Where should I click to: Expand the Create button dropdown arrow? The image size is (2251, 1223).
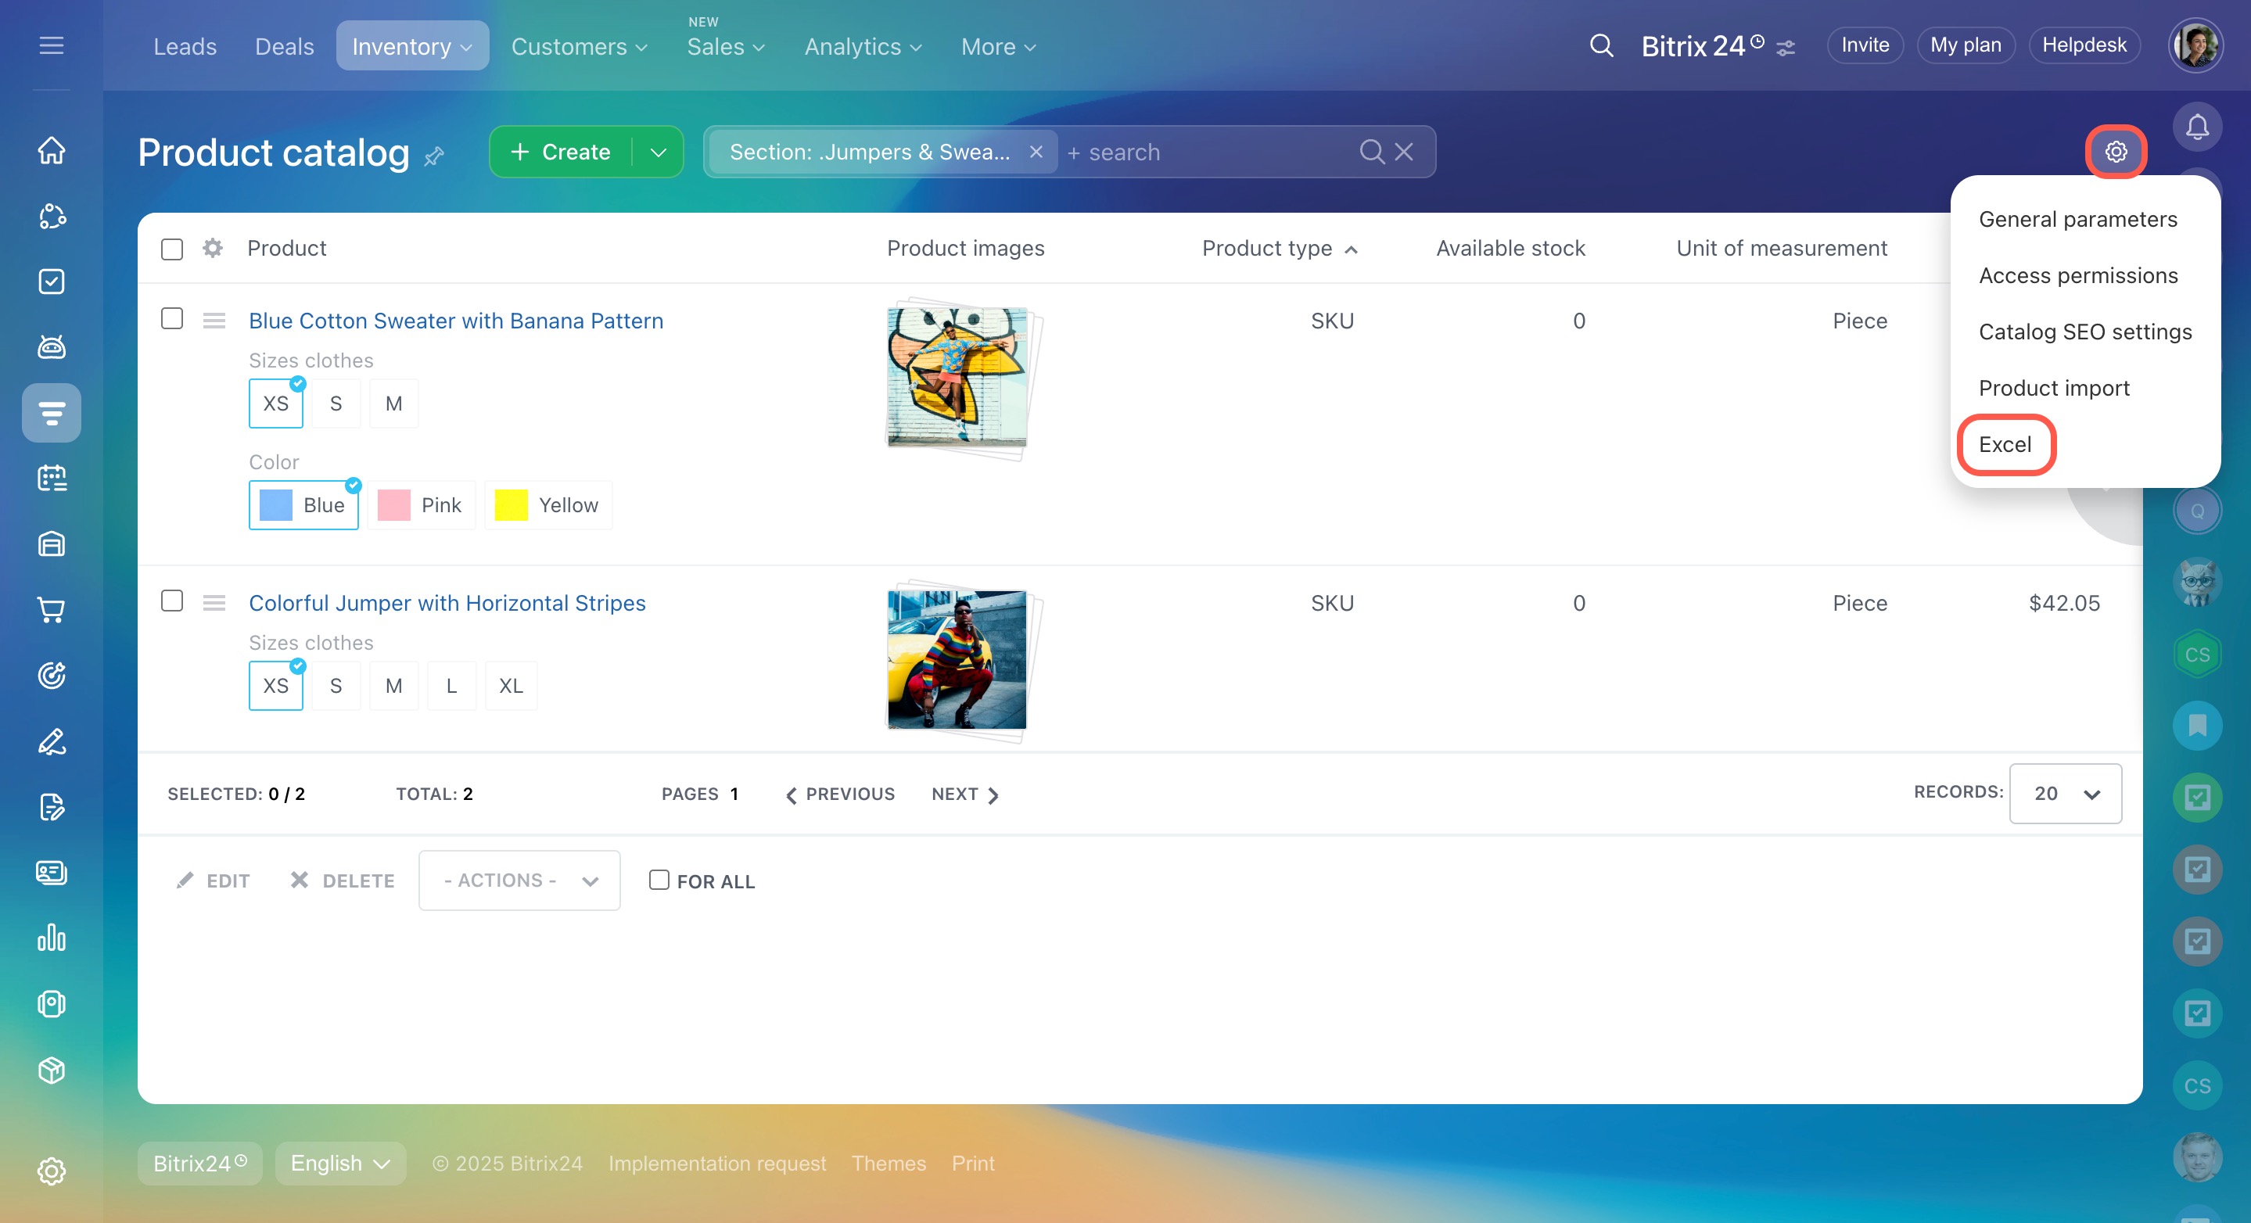[x=658, y=152]
